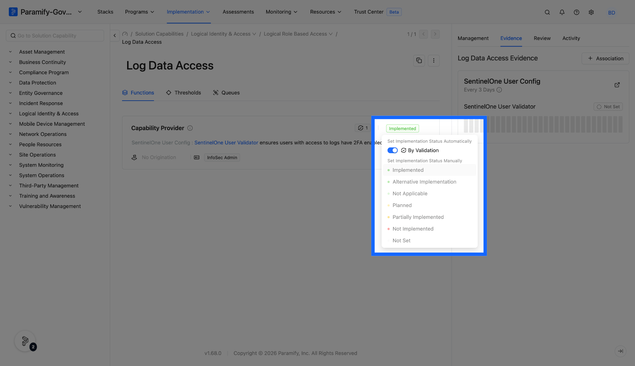Switch to the Review tab

[x=542, y=38]
